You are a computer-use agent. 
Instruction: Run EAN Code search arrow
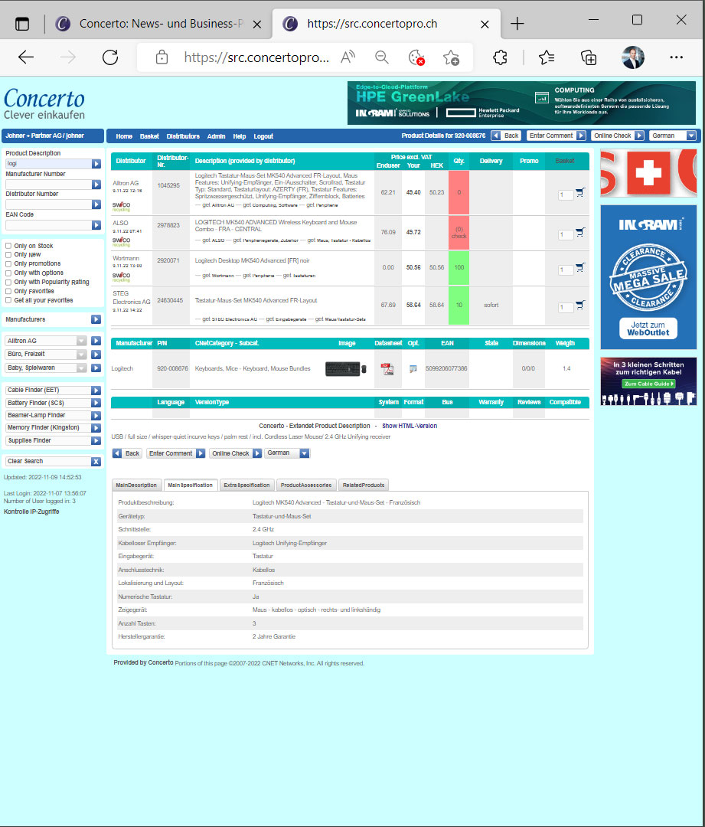tap(96, 225)
